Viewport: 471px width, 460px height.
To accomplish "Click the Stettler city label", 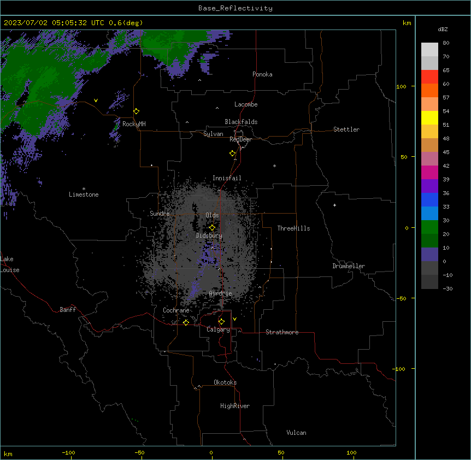I will pos(346,129).
